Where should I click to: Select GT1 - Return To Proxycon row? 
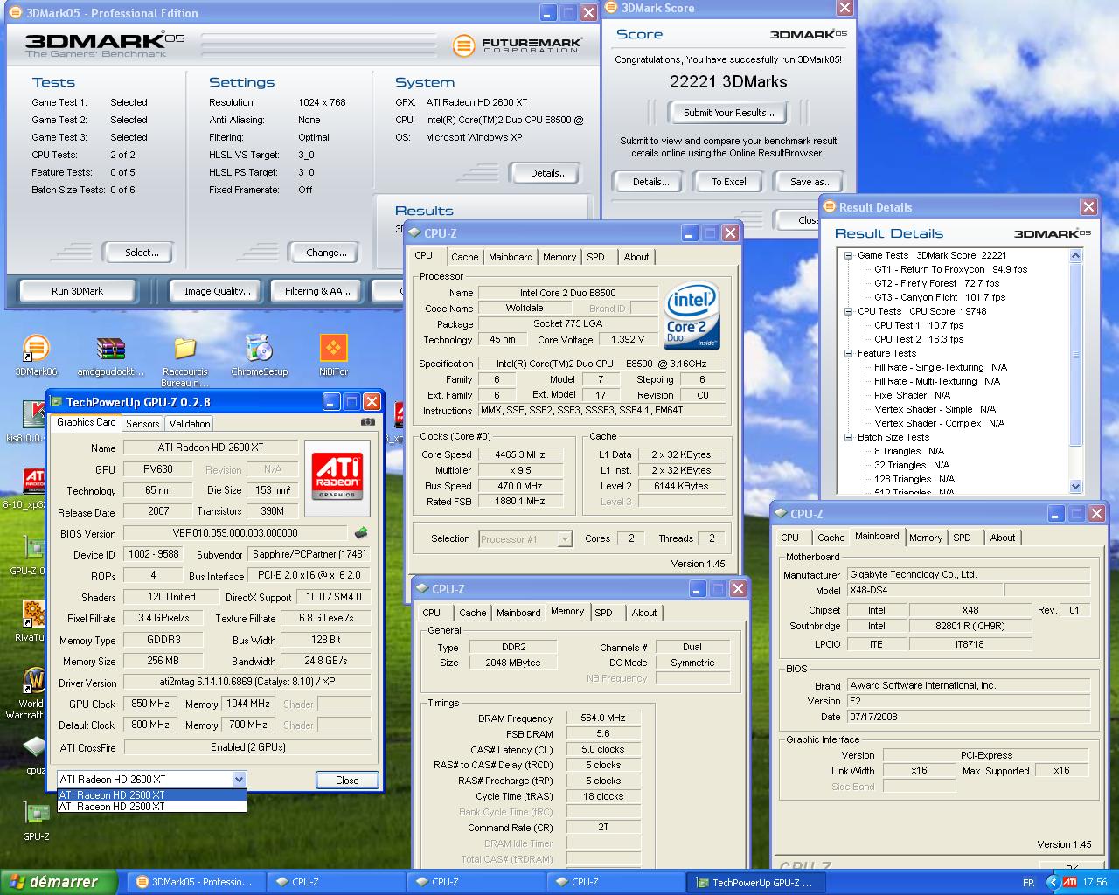click(950, 269)
